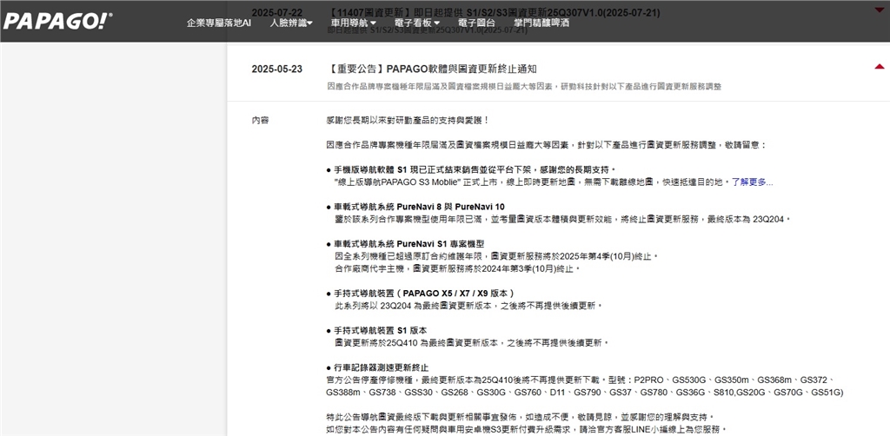Screen dimensions: 890x436
Task: Expand the 人臉辨識 dropdown menu
Action: click(x=291, y=22)
